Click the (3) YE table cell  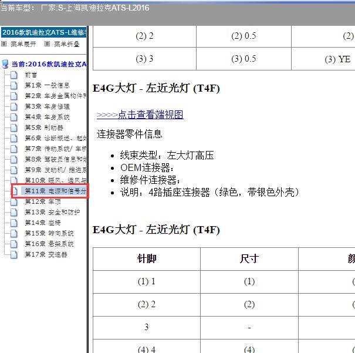(x=337, y=59)
